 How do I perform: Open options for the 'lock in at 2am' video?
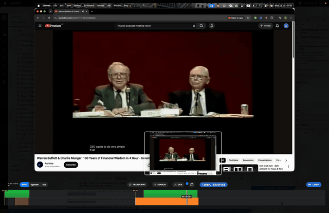[288, 166]
